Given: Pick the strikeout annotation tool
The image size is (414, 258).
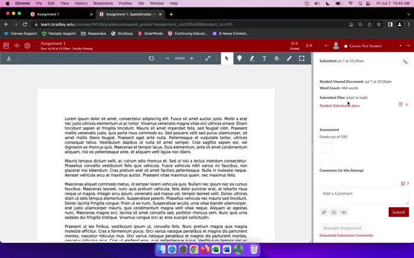Looking at the screenshot, I should pyautogui.click(x=277, y=58).
